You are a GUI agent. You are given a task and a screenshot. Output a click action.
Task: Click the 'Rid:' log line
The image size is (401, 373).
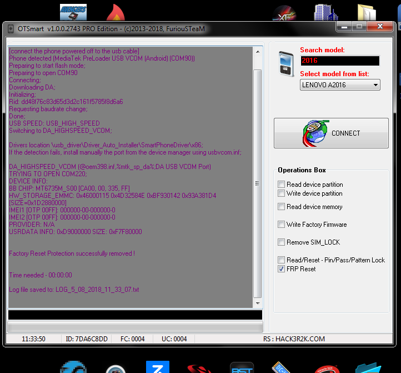66,102
